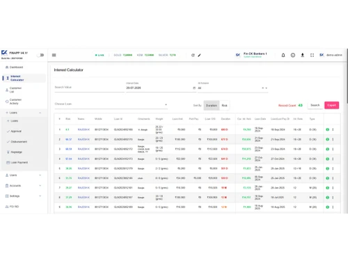This screenshot has height=261, width=348.
Task: Sort by Risk toggle button
Action: (x=224, y=105)
